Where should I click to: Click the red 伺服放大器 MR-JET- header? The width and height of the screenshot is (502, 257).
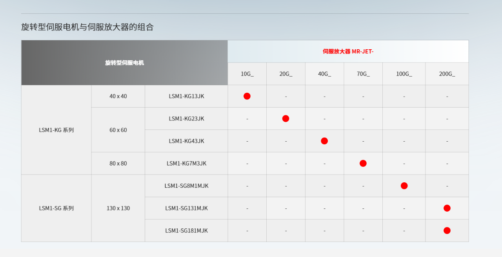[348, 51]
